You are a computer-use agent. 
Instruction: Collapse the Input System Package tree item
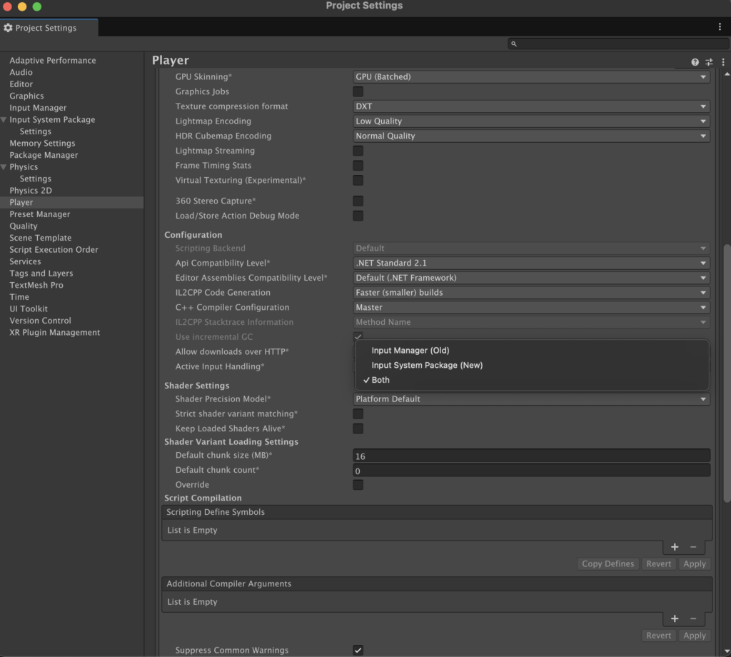tap(4, 120)
